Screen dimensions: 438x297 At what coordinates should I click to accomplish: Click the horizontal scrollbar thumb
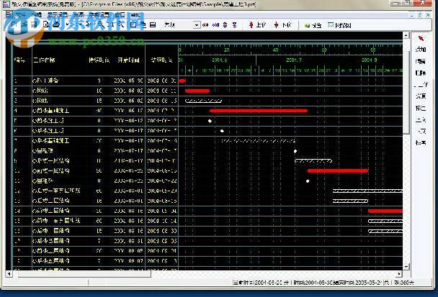click(x=84, y=273)
